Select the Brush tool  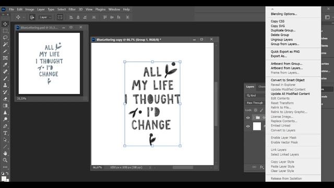click(x=5, y=78)
